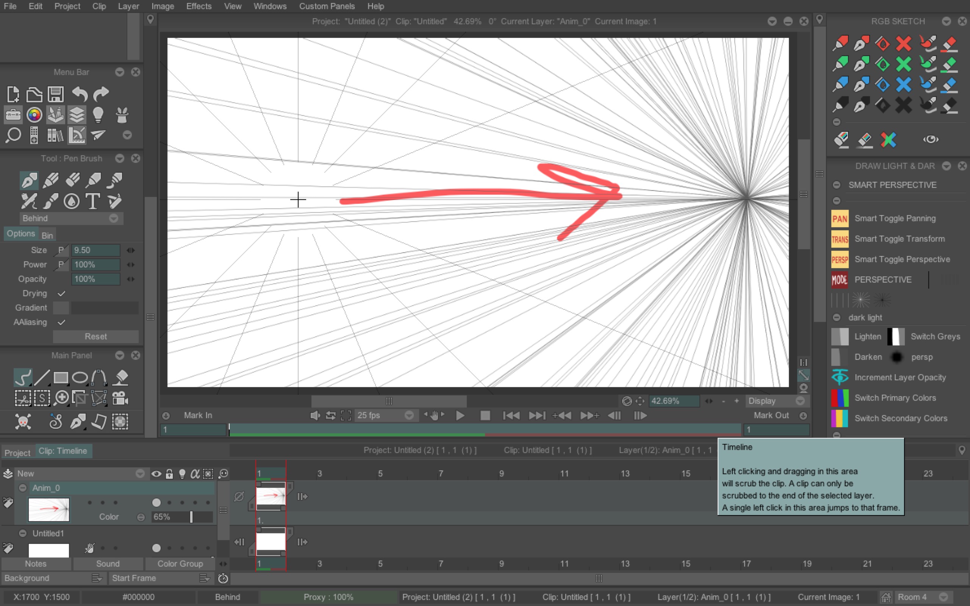Collapse the dark light section
This screenshot has height=606, width=970.
(x=837, y=317)
